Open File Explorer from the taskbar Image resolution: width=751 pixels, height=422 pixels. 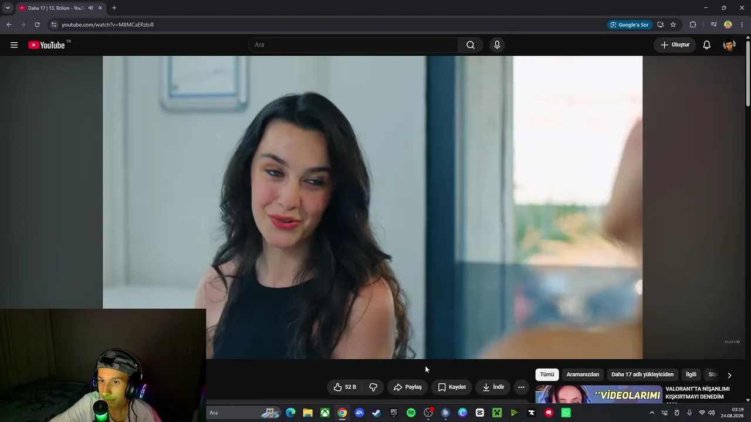tap(307, 413)
